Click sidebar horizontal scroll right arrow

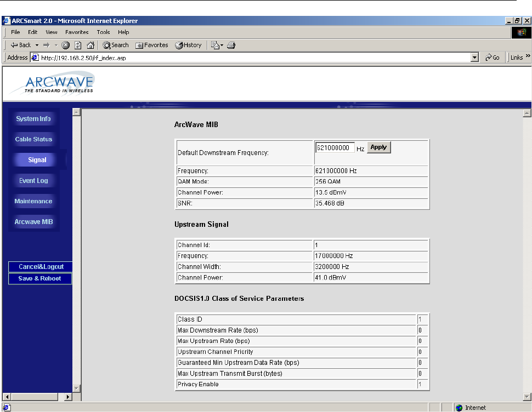[68, 397]
